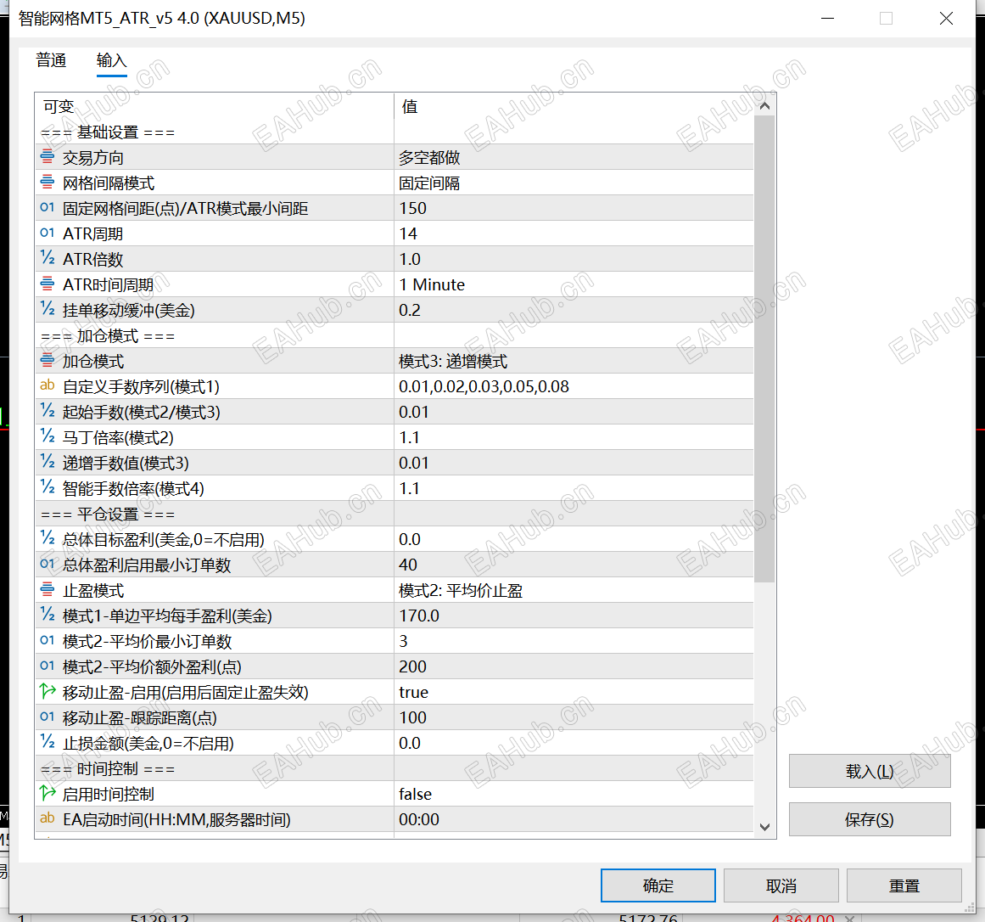Click the integer icon beside 移动止盈-跟踪距离(点)
This screenshot has height=922, width=985.
tap(48, 717)
